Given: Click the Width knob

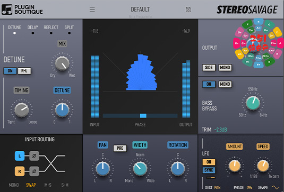Looking at the screenshot, I should (x=140, y=169).
